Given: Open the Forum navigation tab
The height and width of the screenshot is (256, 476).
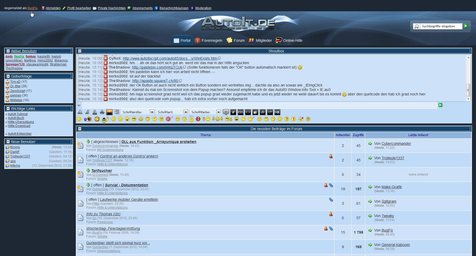Looking at the screenshot, I should tap(236, 40).
